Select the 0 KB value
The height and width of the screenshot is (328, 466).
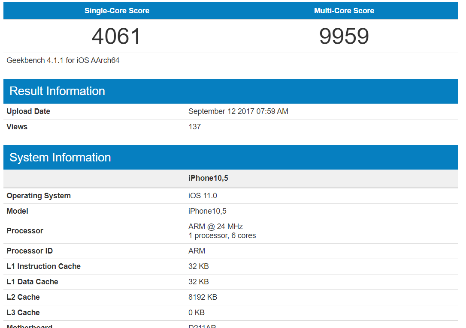click(x=197, y=313)
